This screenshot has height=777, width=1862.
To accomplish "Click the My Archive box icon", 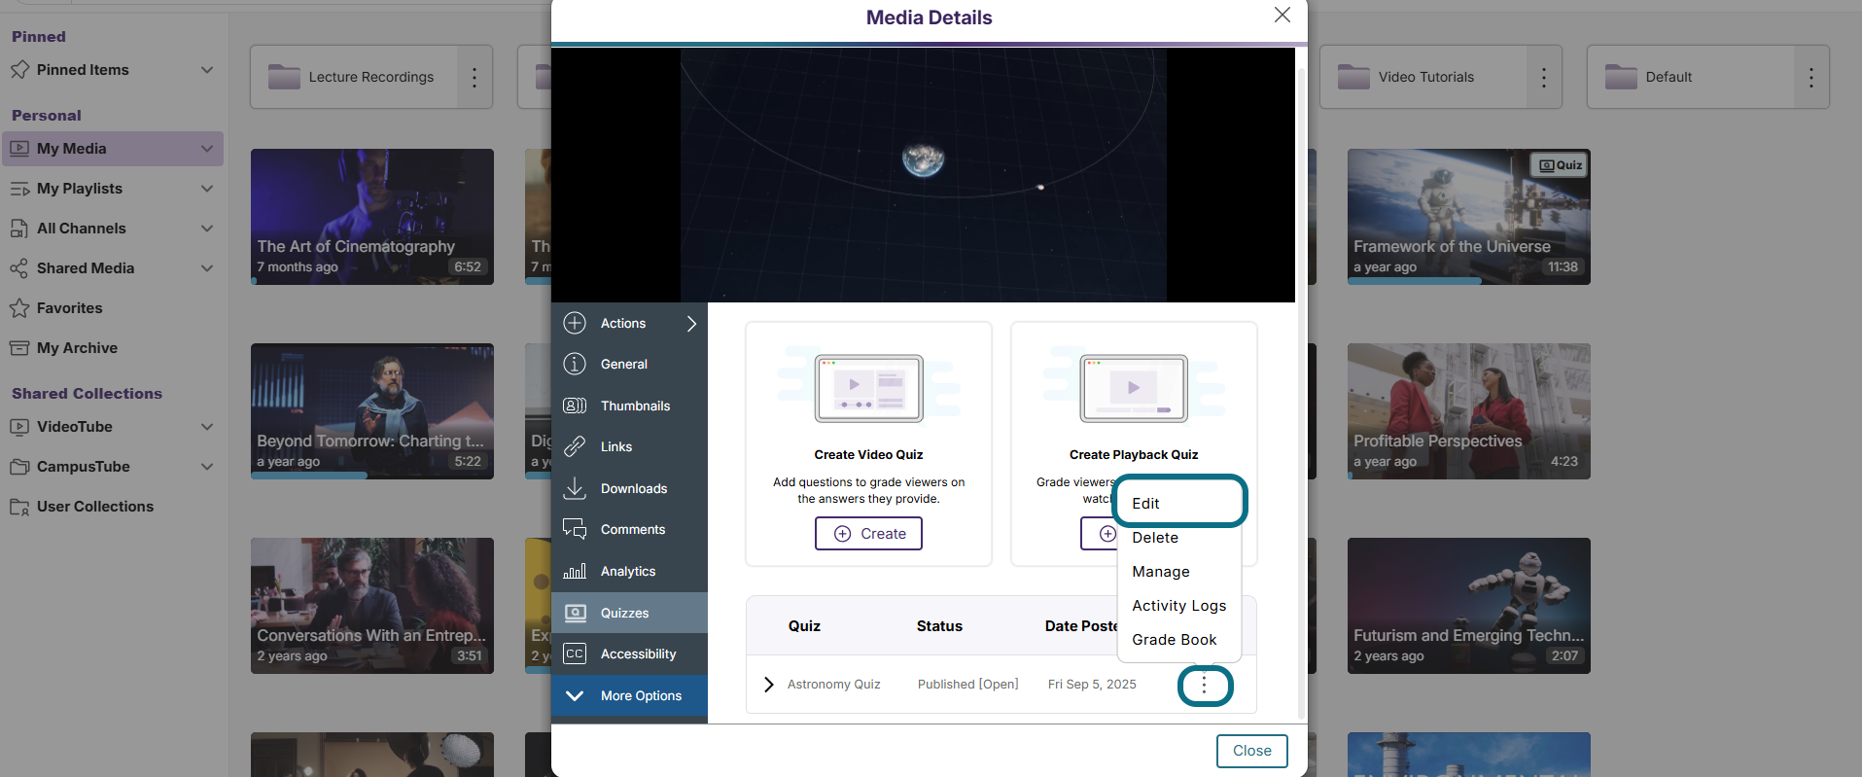I will pos(19,348).
